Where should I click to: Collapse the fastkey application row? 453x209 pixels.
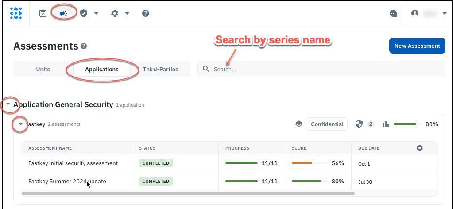[20, 124]
